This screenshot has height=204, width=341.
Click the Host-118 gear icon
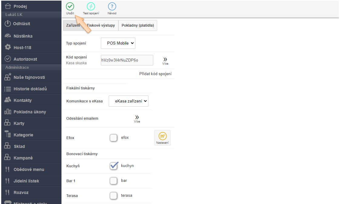8,48
